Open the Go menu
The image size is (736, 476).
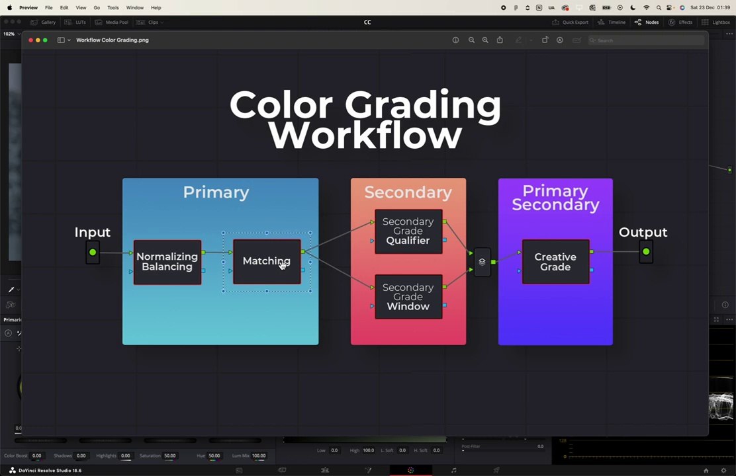coord(97,7)
